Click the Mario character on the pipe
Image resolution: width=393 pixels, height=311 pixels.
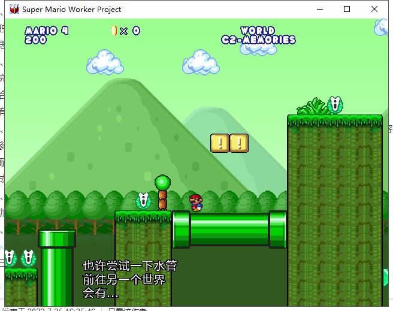(x=196, y=203)
